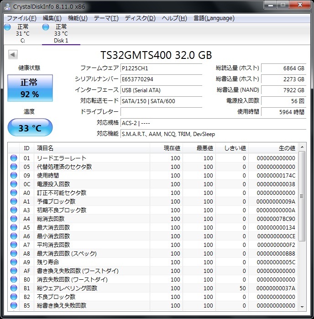314x319 pixels.
Task: Select the Disk 1 tab
Action: coord(61,33)
